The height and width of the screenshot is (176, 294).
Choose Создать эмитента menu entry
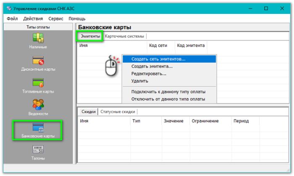coord(152,66)
